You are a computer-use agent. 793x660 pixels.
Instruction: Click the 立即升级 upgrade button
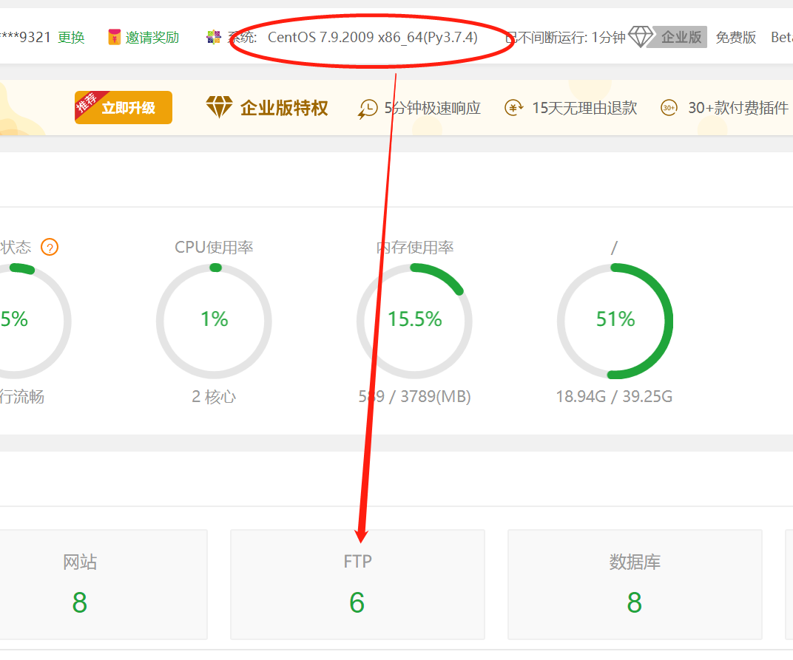point(124,107)
